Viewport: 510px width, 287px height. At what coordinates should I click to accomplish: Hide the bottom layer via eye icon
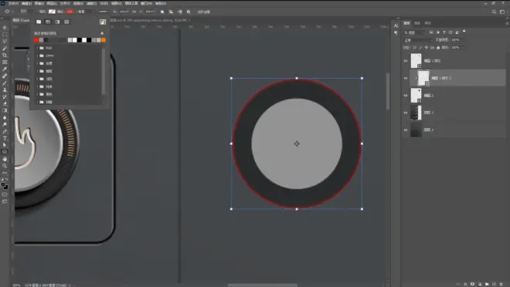pyautogui.click(x=405, y=130)
